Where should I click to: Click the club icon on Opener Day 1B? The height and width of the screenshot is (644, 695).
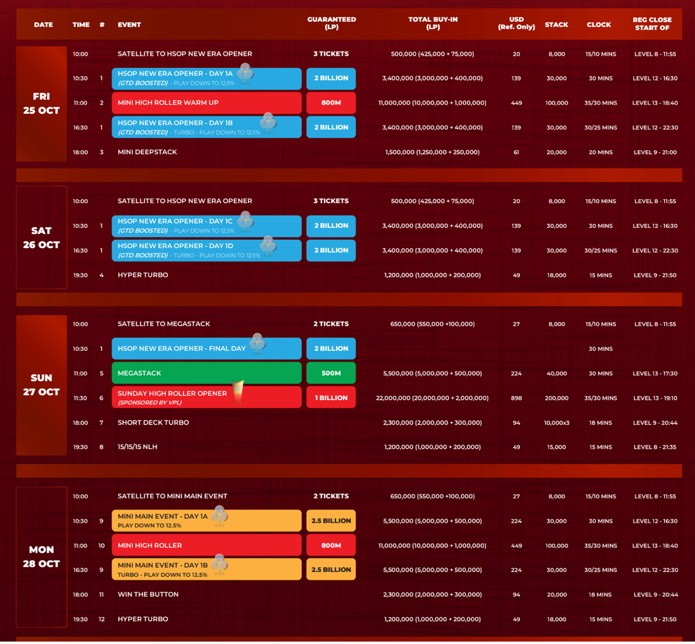pos(268,122)
